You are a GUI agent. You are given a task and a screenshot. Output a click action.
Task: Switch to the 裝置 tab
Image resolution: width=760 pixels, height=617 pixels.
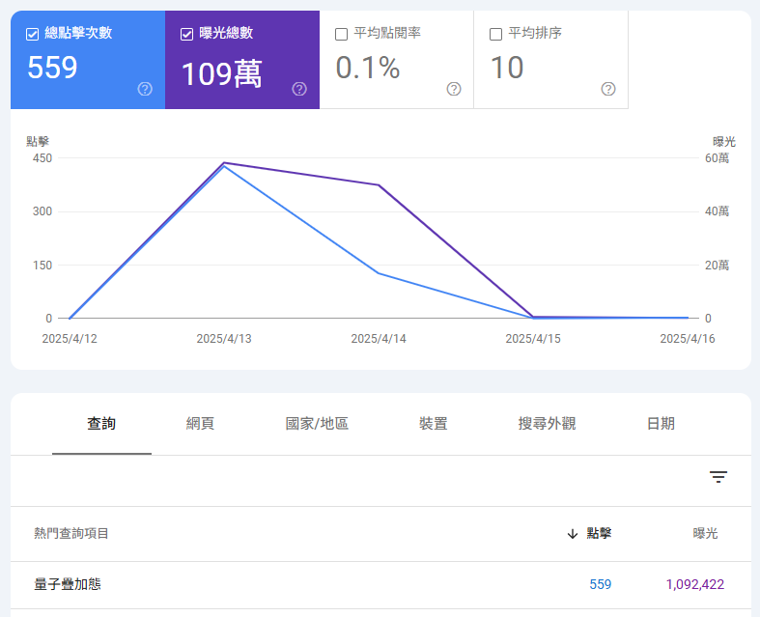(x=433, y=424)
